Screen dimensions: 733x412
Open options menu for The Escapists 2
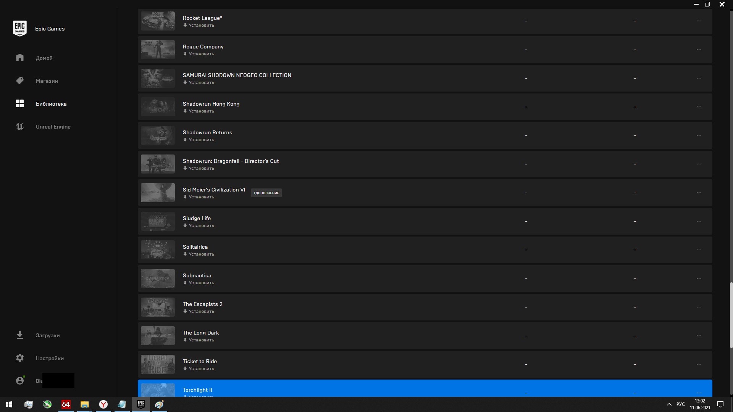pos(699,307)
